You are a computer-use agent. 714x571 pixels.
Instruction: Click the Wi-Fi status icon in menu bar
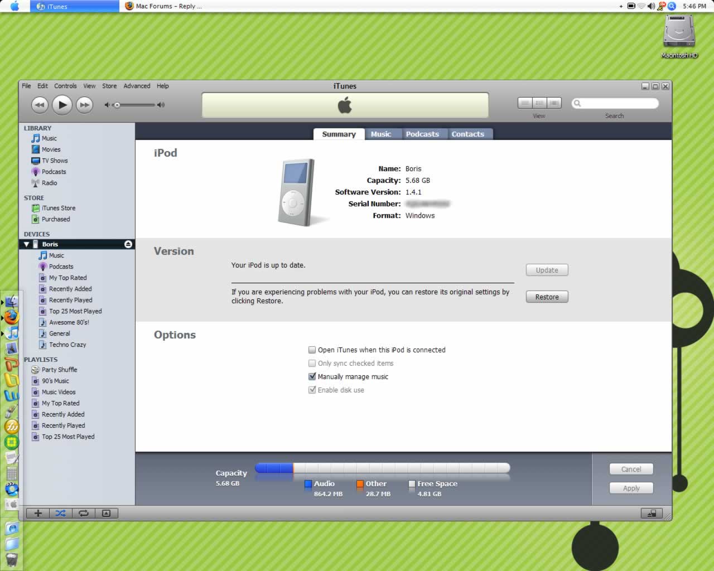tap(641, 6)
